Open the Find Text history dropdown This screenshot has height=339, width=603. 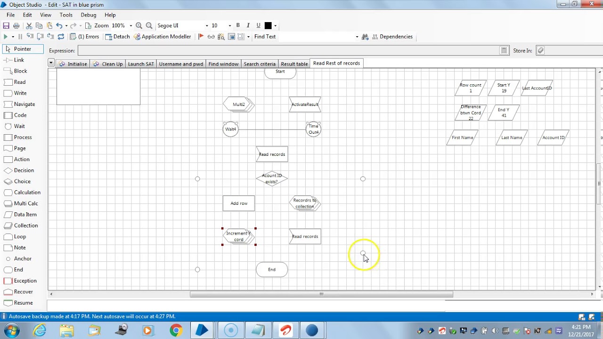(x=357, y=37)
